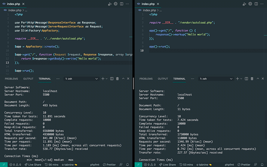Create new terminal in left panel
The height and width of the screenshot is (167, 267).
[x=103, y=79]
